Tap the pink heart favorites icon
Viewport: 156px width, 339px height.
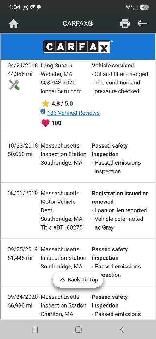click(x=45, y=123)
